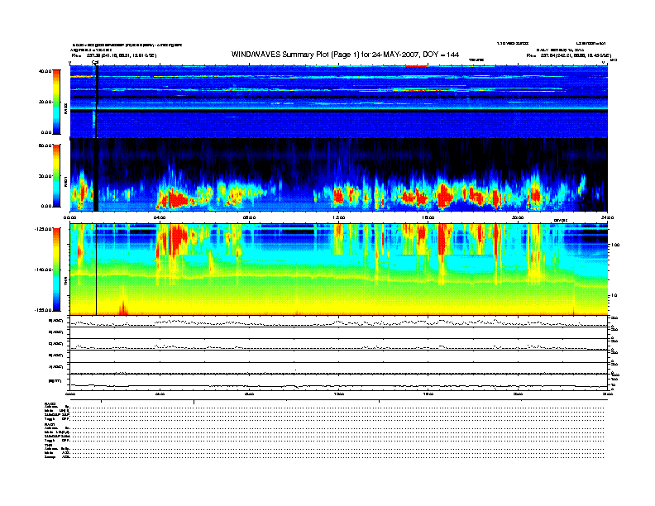Click the 12:00 tick label below RAD1 panel

click(x=339, y=217)
